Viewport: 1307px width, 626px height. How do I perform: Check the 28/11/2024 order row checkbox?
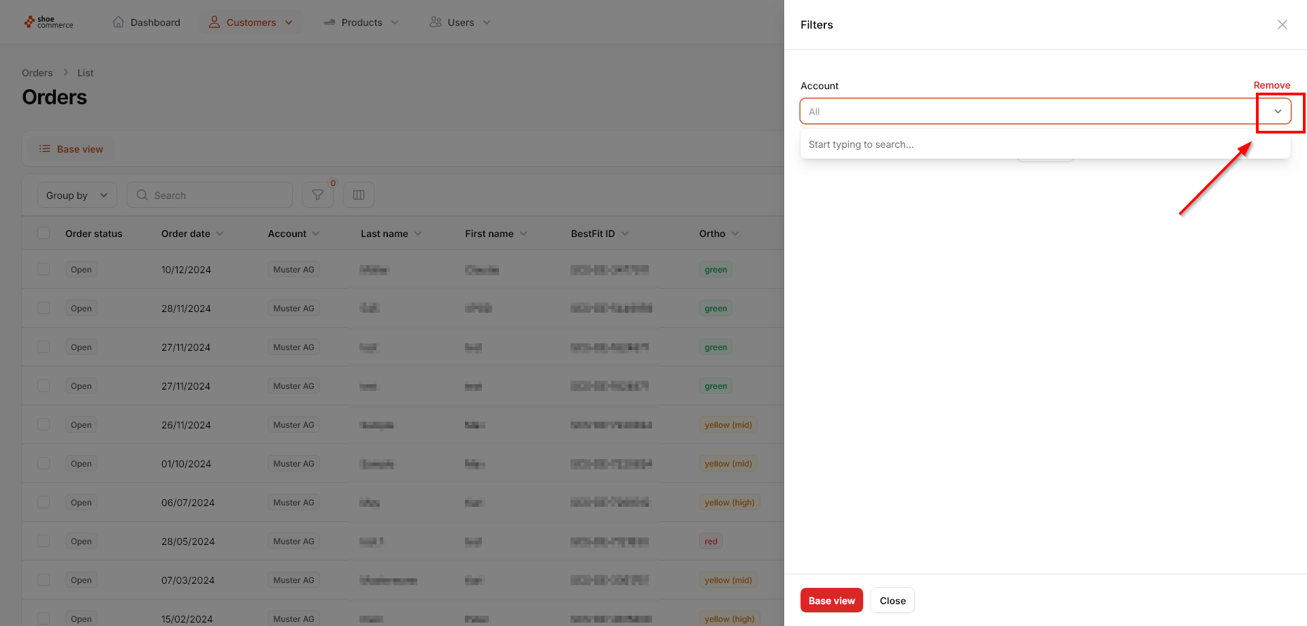coord(44,308)
